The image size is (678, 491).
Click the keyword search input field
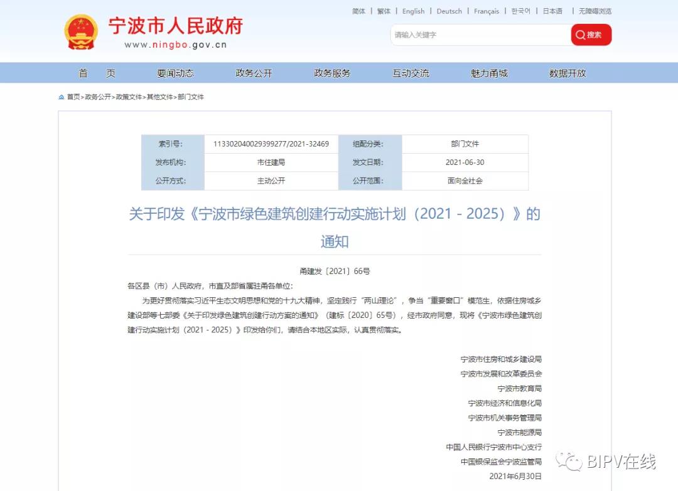pos(480,35)
